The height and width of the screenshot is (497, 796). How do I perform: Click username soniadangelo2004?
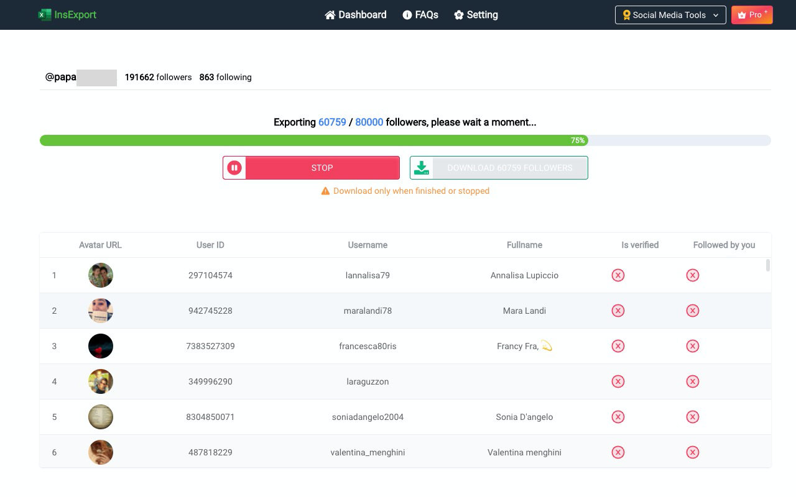pos(368,417)
